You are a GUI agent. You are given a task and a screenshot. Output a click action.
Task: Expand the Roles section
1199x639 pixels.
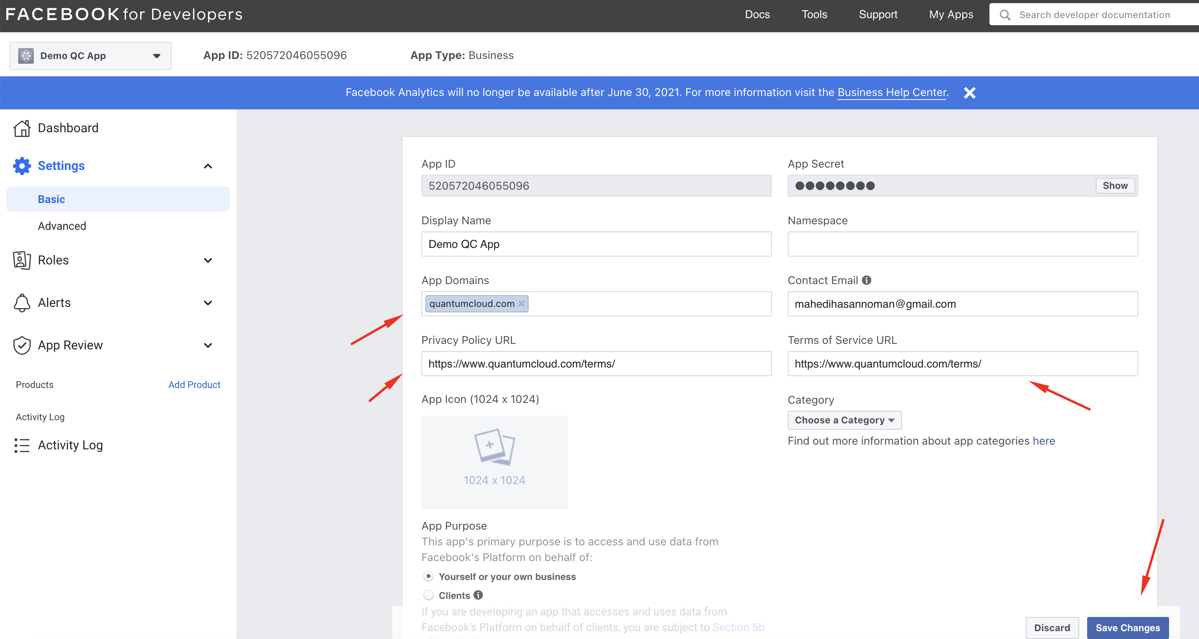pos(208,260)
